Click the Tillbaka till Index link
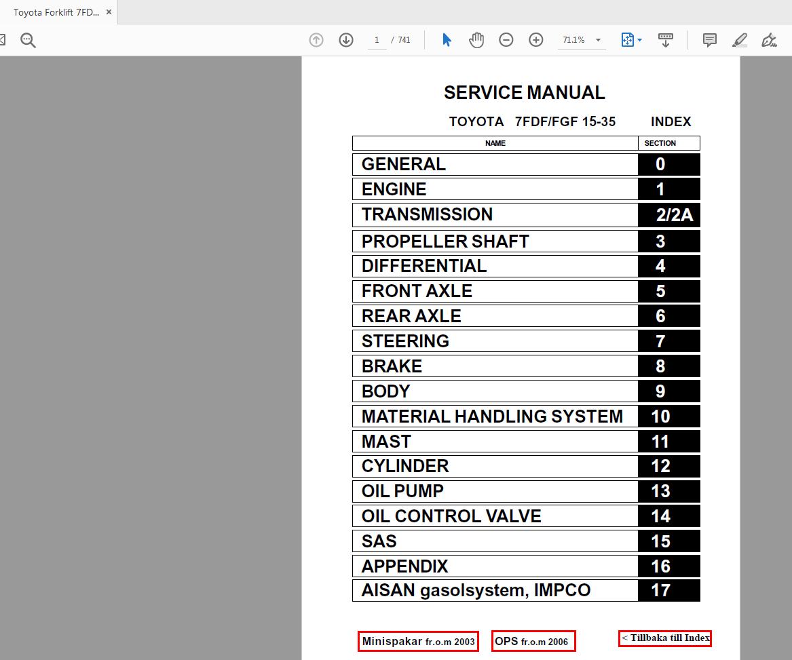The height and width of the screenshot is (660, 792). (x=665, y=638)
